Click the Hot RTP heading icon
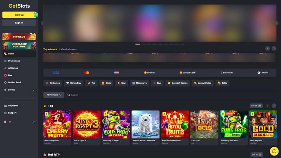The image size is (281, 158). pos(45,155)
